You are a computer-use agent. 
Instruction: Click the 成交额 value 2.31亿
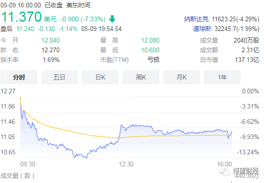pos(250,50)
